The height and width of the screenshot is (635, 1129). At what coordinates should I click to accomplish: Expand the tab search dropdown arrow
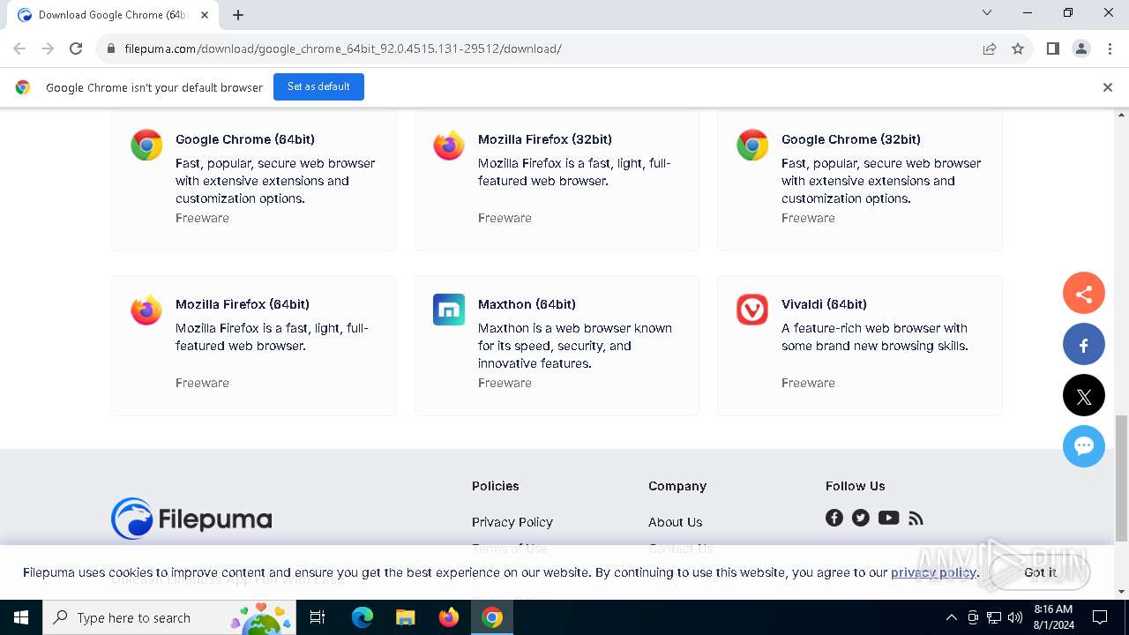987,13
